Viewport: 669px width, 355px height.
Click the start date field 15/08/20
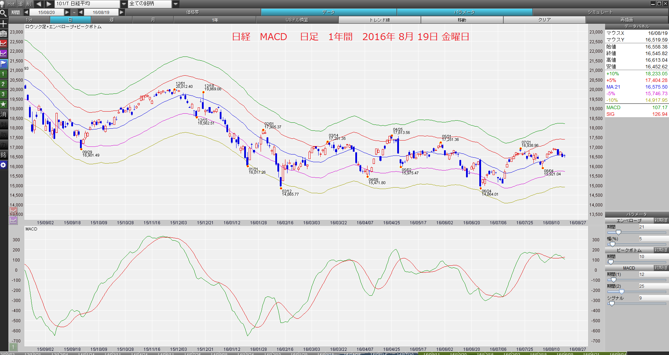(46, 12)
